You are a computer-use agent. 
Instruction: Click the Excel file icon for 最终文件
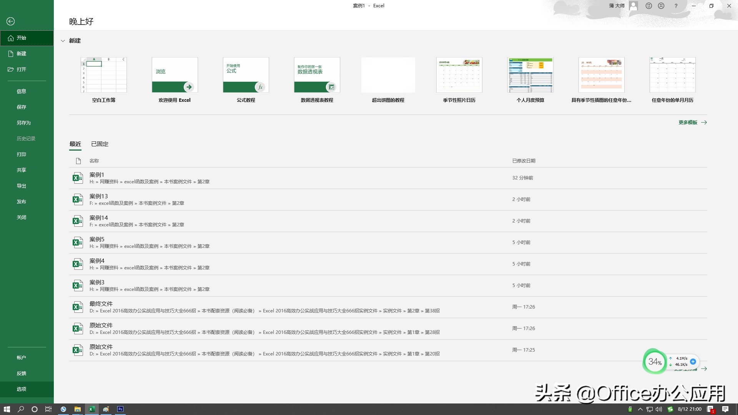click(x=78, y=307)
